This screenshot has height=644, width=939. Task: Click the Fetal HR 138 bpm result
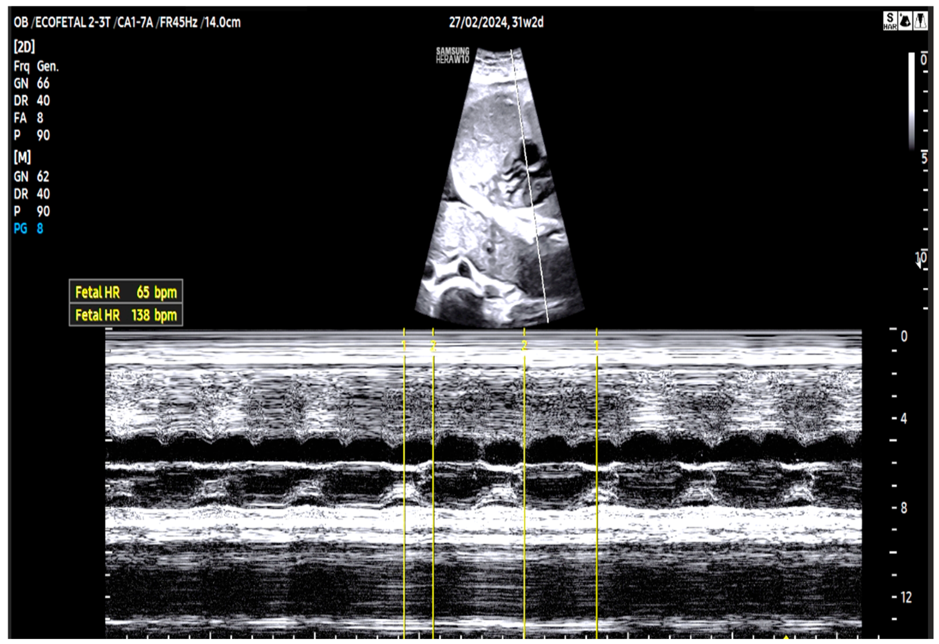tap(126, 315)
